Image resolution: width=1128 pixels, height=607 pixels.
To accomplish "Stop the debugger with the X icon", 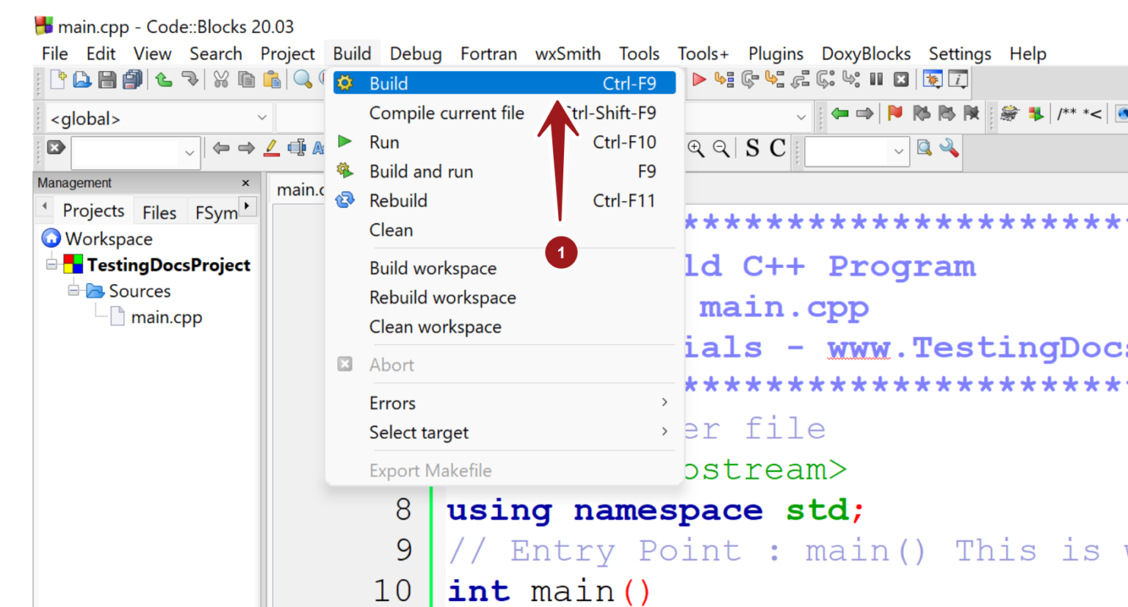I will 900,79.
